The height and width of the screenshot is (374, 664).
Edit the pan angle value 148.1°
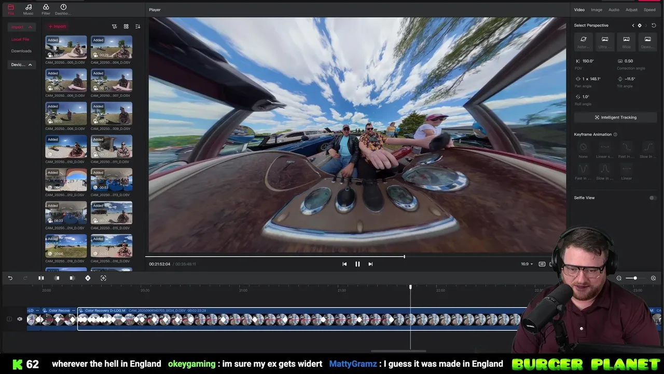pyautogui.click(x=595, y=79)
